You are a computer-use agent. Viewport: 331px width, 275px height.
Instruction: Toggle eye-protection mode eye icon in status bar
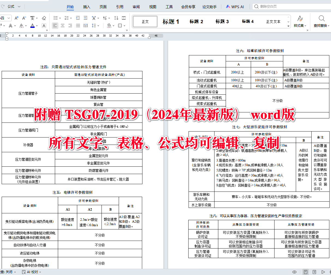point(294,272)
